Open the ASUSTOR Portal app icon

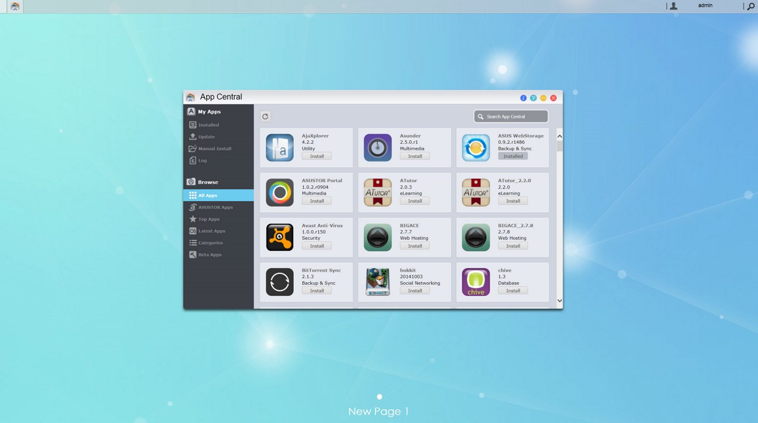[x=280, y=192]
